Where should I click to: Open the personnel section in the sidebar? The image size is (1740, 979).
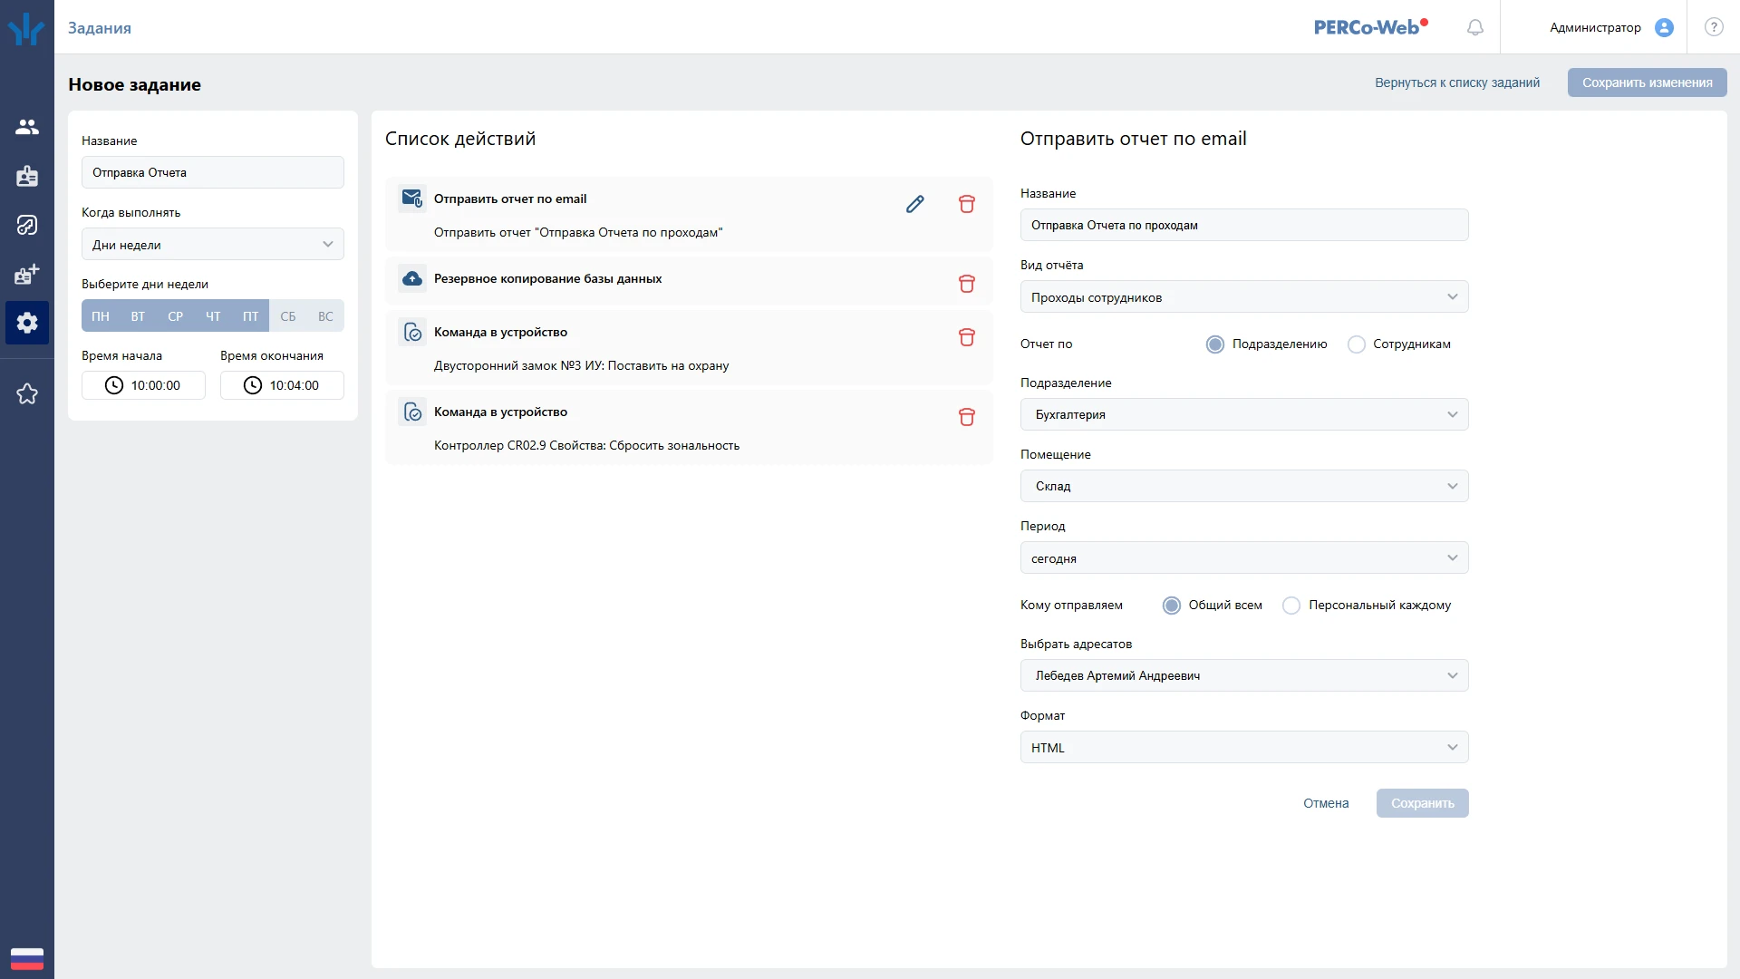pyautogui.click(x=27, y=127)
